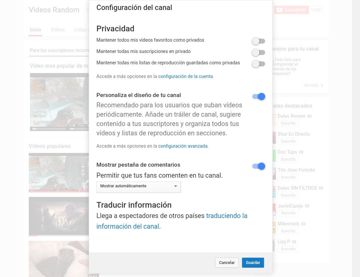Click the Traducir información heading
Image resolution: width=360 pixels, height=277 pixels.
tap(134, 205)
